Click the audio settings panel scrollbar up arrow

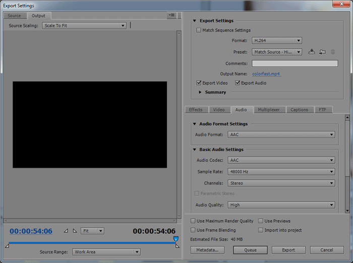point(347,117)
